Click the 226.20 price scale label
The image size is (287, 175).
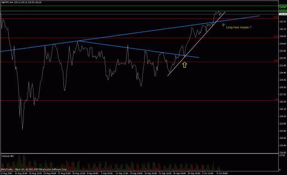tap(283, 102)
